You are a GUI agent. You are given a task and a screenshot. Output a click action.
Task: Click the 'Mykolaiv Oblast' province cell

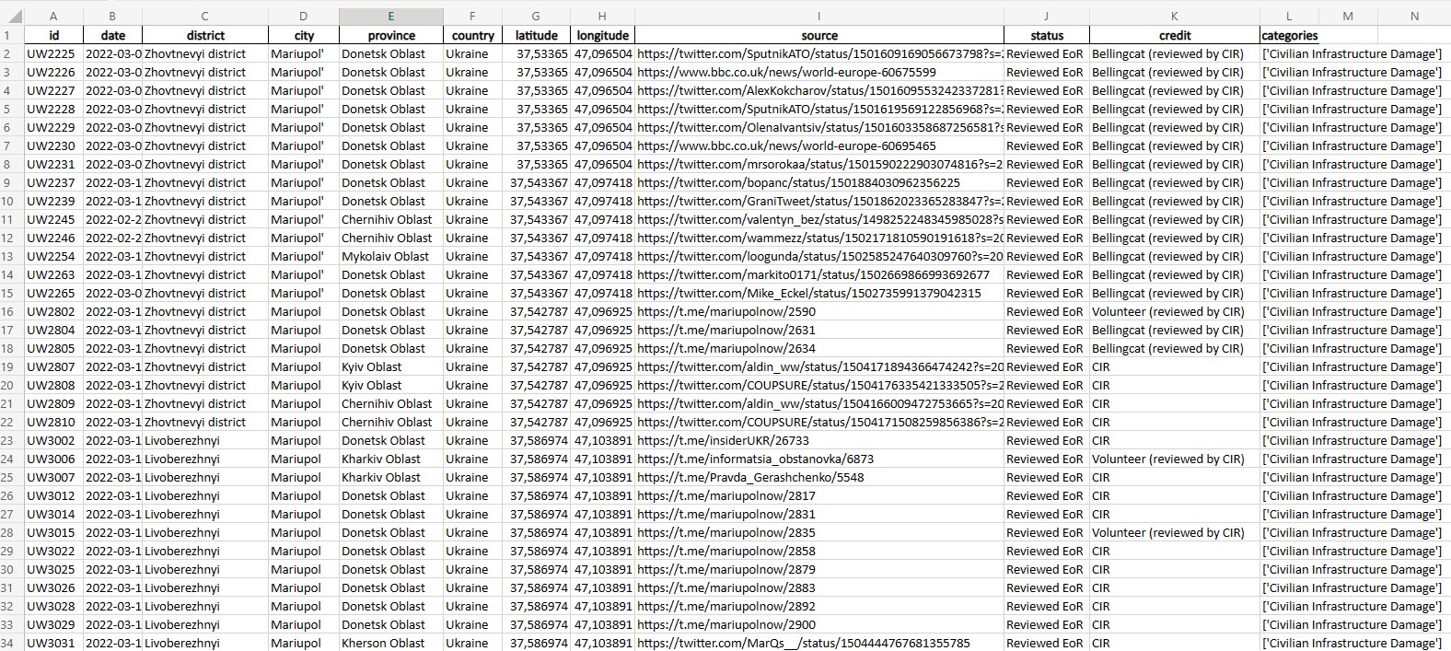click(x=391, y=256)
